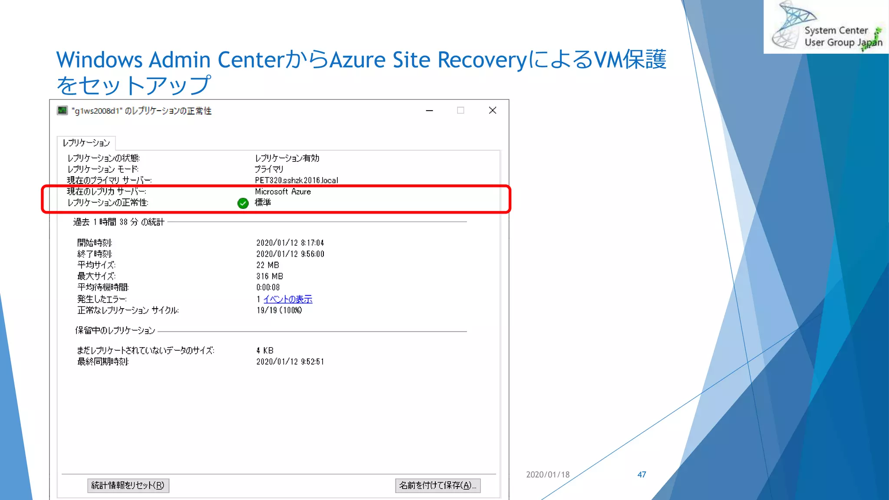Image resolution: width=889 pixels, height=500 pixels.
Task: Click the label 正常なレプリケーション サイクル:
Action: click(x=128, y=310)
